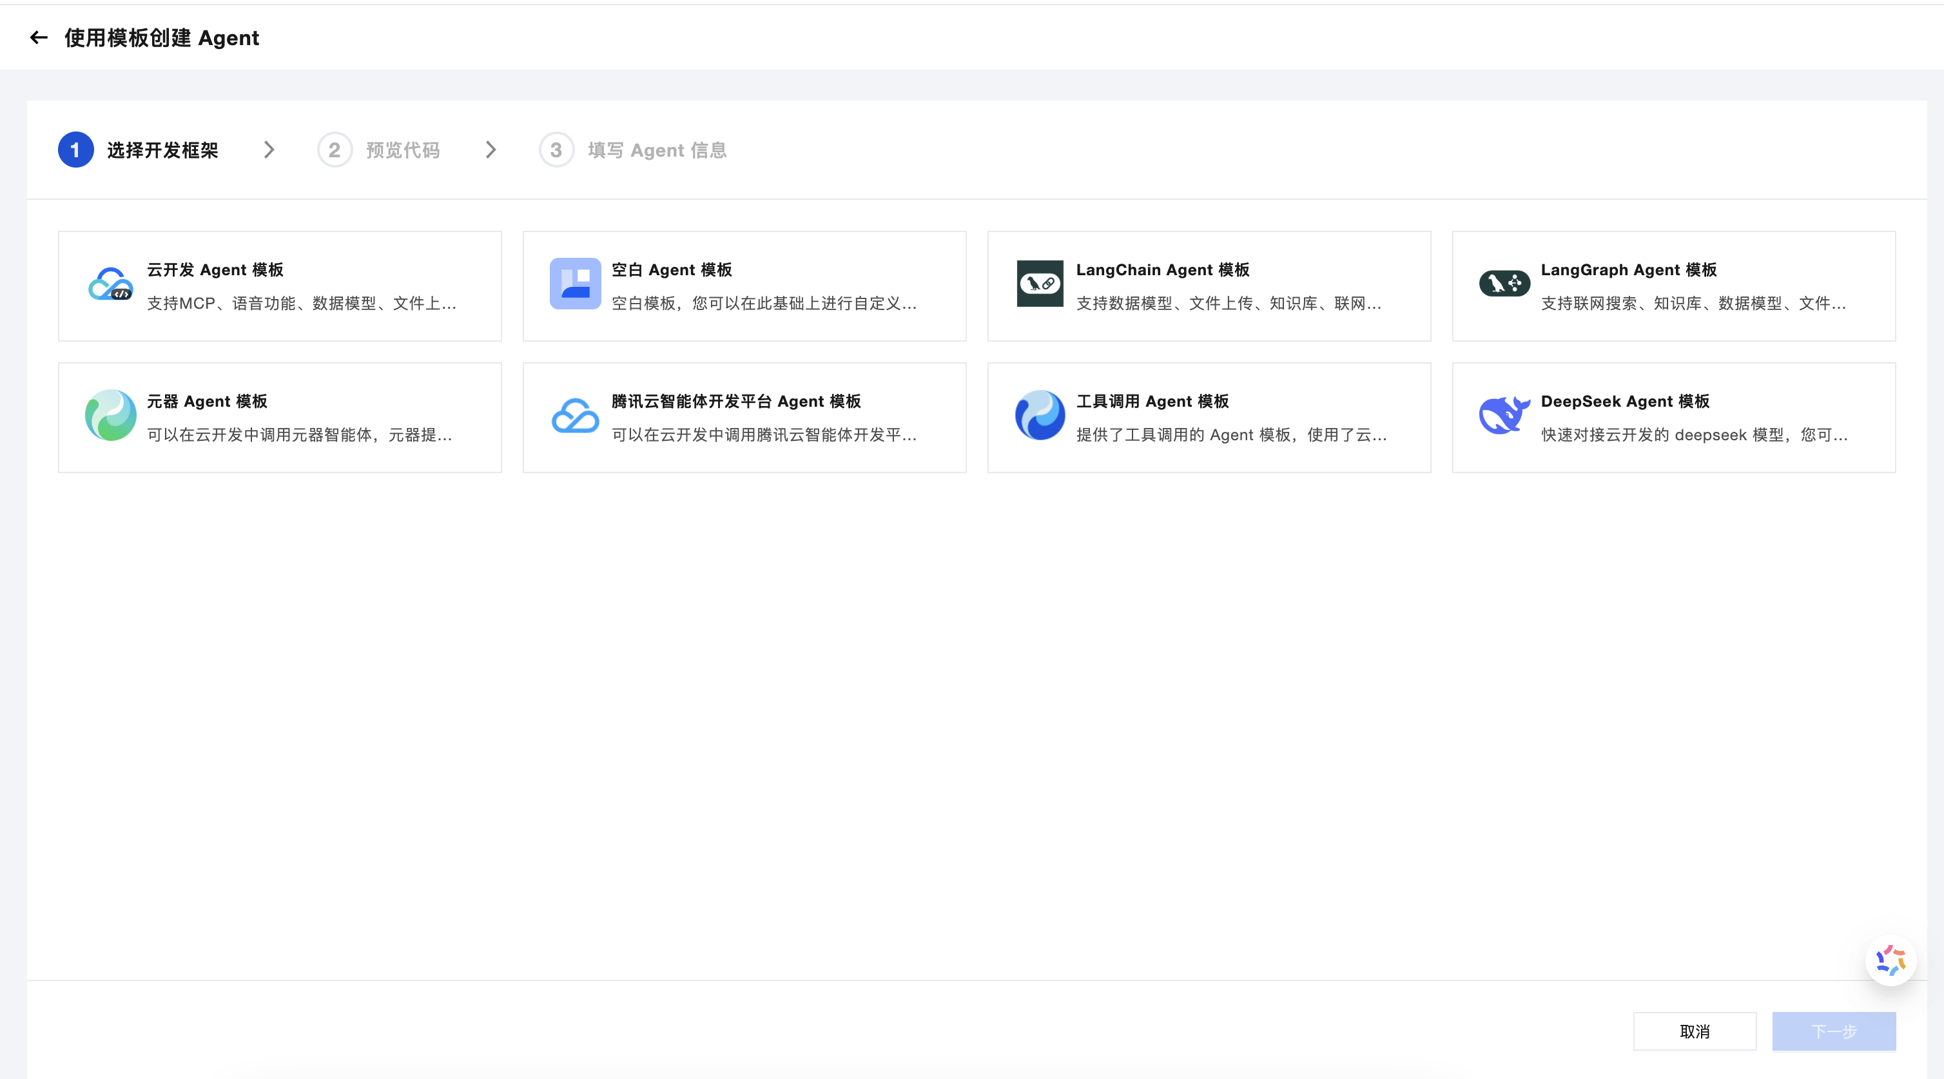This screenshot has height=1079, width=1944.
Task: Select DeepSeek Agent 模板 title
Action: coord(1625,402)
